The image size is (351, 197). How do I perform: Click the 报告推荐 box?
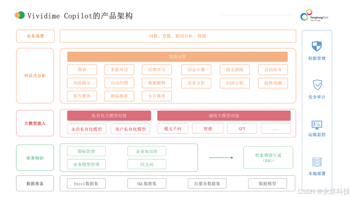pos(82,96)
